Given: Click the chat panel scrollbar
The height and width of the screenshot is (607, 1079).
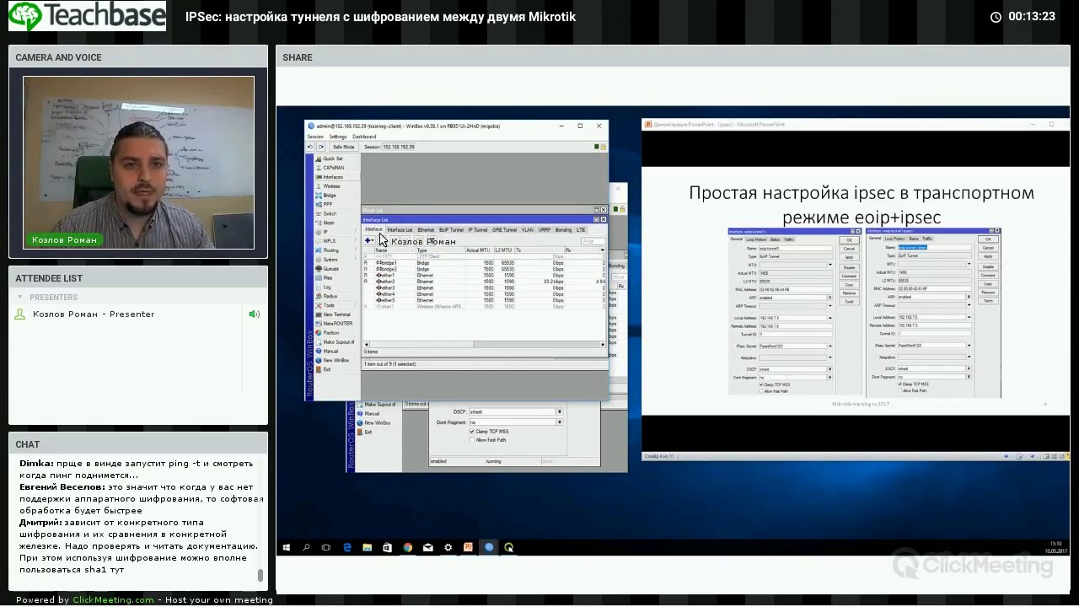Looking at the screenshot, I should click(x=260, y=576).
